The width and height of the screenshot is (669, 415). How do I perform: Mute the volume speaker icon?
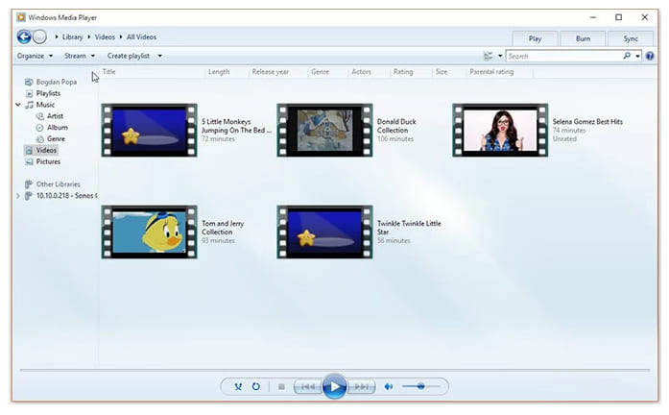pos(389,387)
